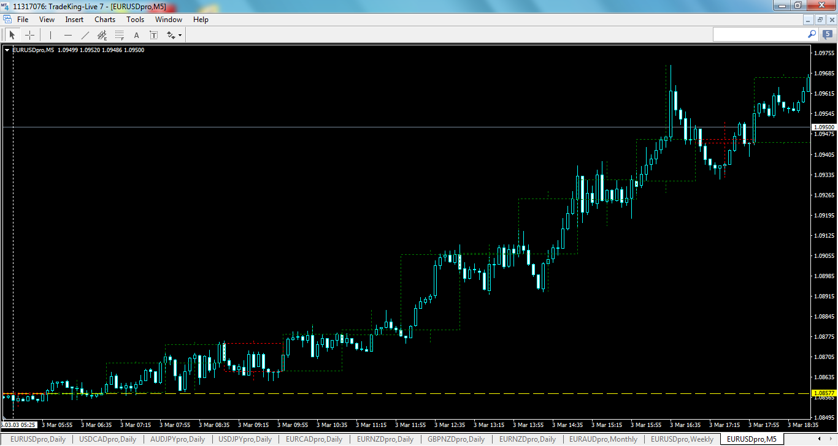
Task: Open the Insert menu
Action: (74, 20)
